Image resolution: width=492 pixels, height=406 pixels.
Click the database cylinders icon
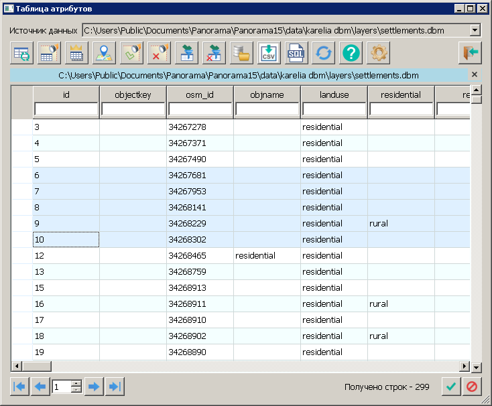coord(241,52)
